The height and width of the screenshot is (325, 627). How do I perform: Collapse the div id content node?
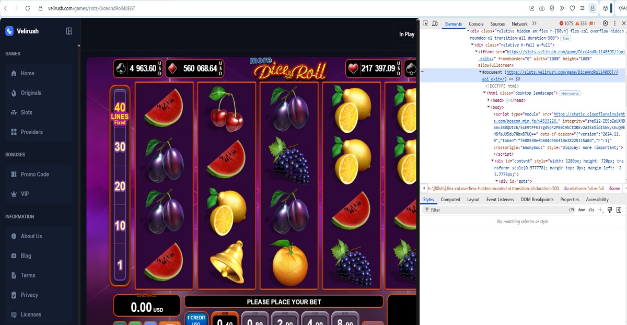tap(493, 160)
